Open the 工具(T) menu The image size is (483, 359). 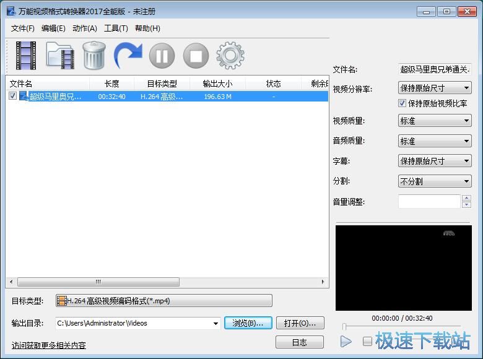(116, 28)
